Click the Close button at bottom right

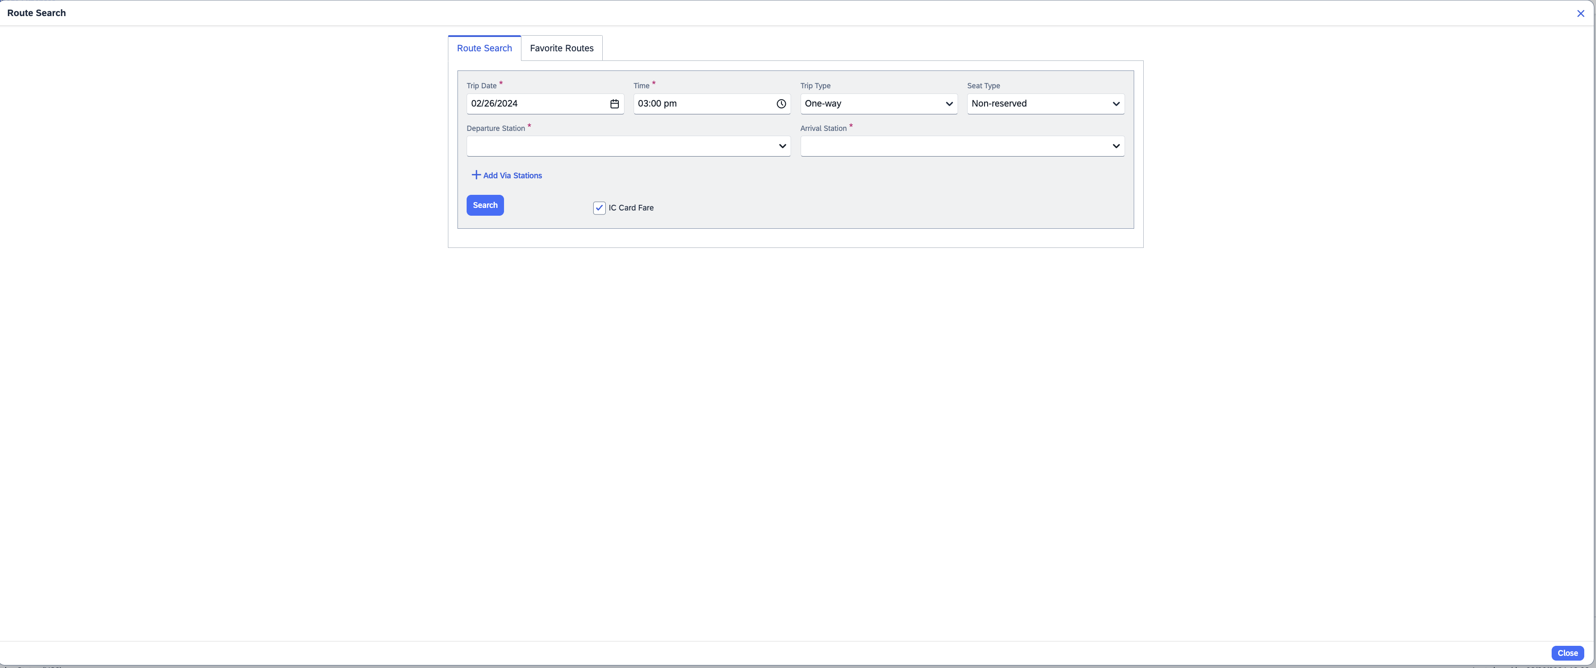coord(1567,653)
